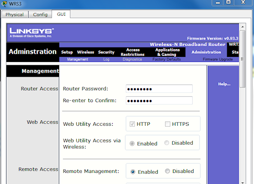This screenshot has width=254, height=184.
Task: Open the Log submenu link
Action: [106, 59]
